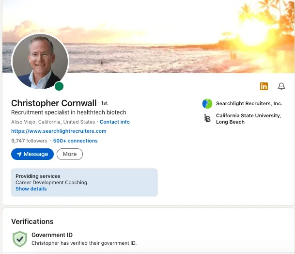
Task: Open the More options button
Action: point(70,154)
